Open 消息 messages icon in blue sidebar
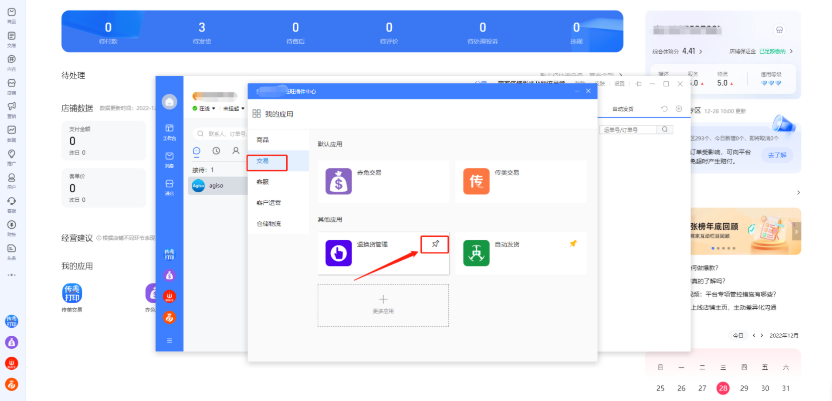This screenshot has width=832, height=401. tap(169, 159)
